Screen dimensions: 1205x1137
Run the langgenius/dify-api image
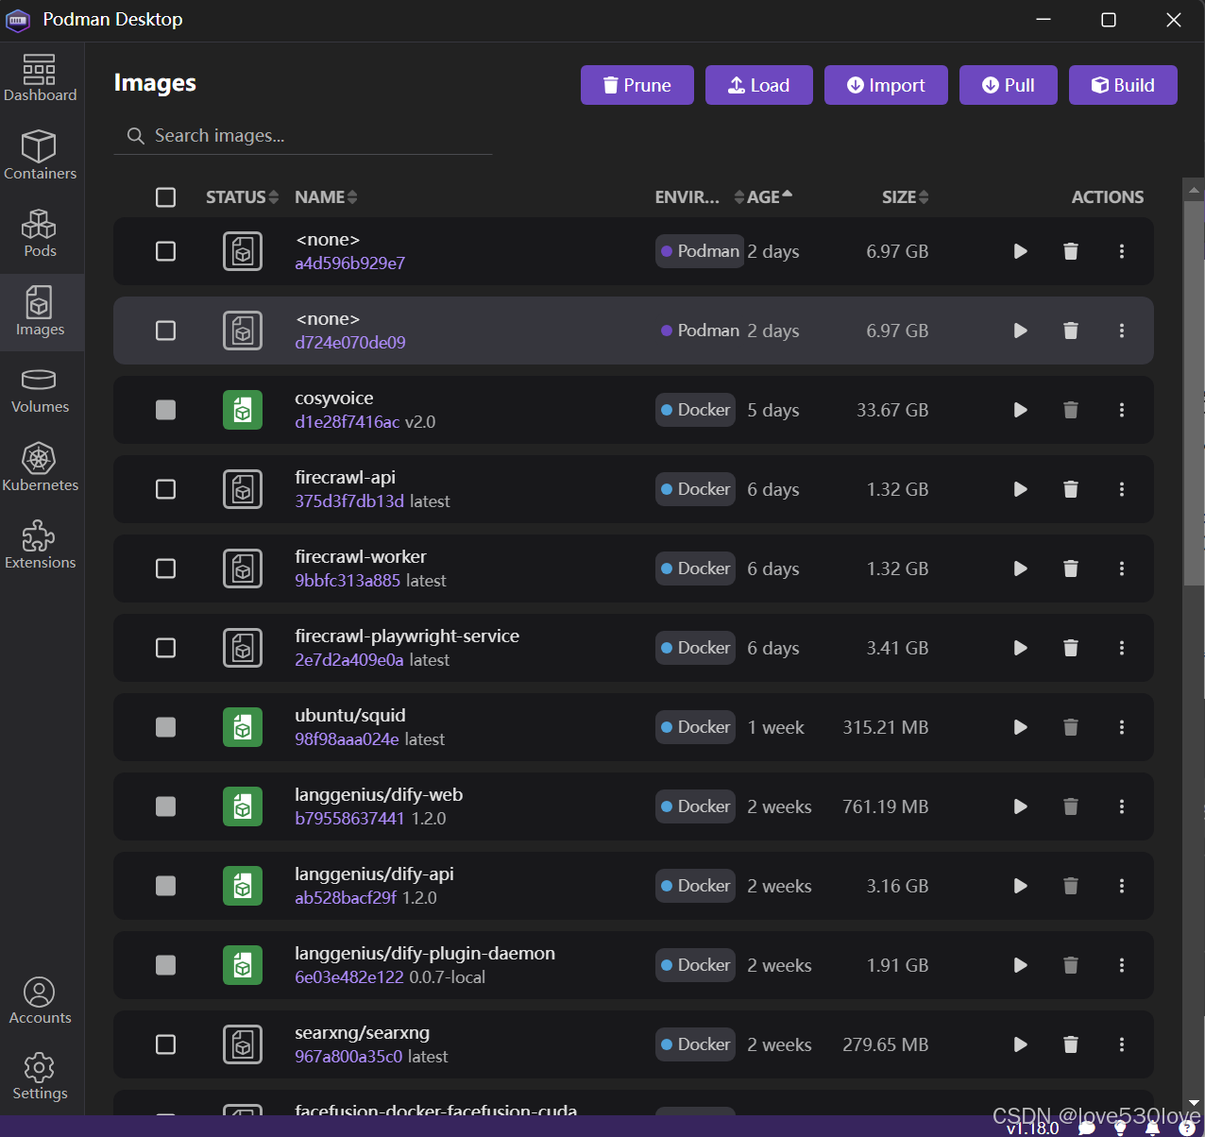(x=1021, y=886)
